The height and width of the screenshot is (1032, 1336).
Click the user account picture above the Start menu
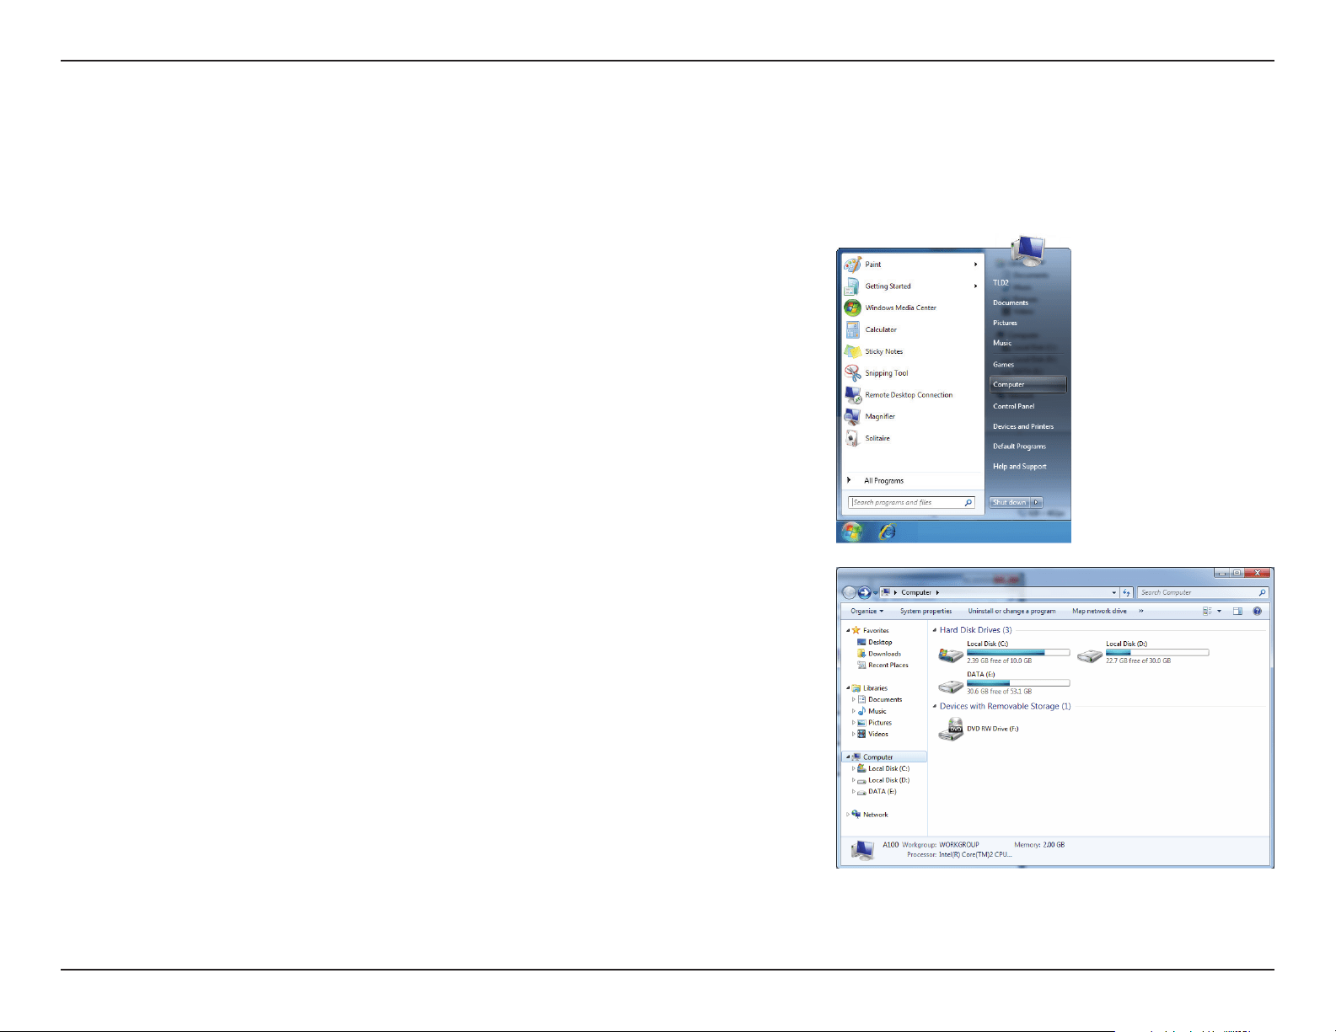[1028, 249]
